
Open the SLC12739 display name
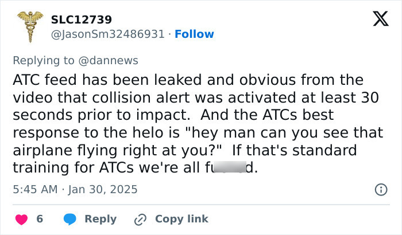82,19
